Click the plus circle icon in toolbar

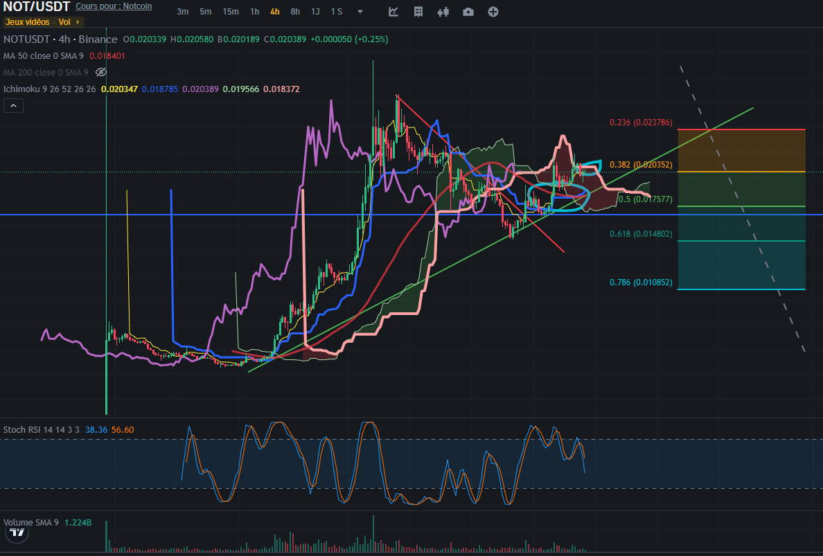pyautogui.click(x=493, y=12)
